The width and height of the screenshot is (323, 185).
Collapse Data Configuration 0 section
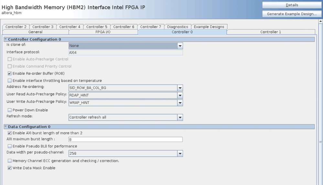click(x=5, y=126)
